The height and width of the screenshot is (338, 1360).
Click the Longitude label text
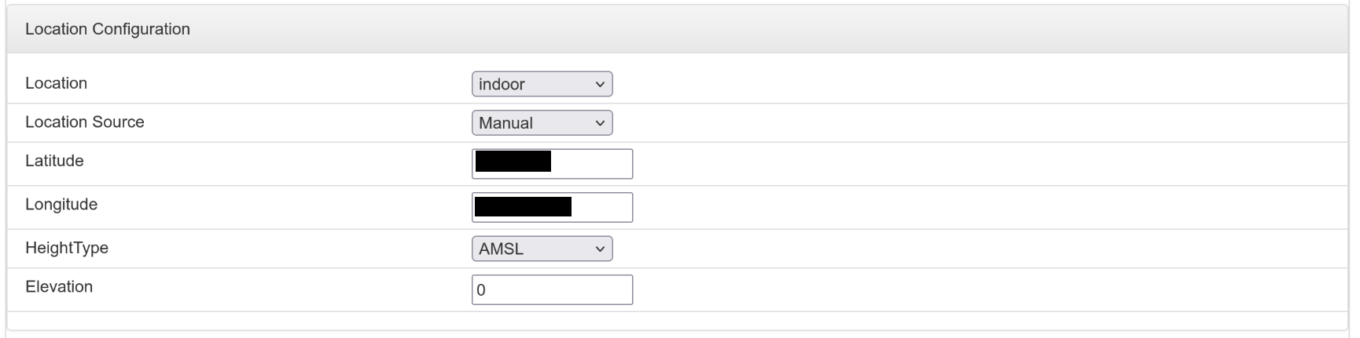[x=61, y=205]
